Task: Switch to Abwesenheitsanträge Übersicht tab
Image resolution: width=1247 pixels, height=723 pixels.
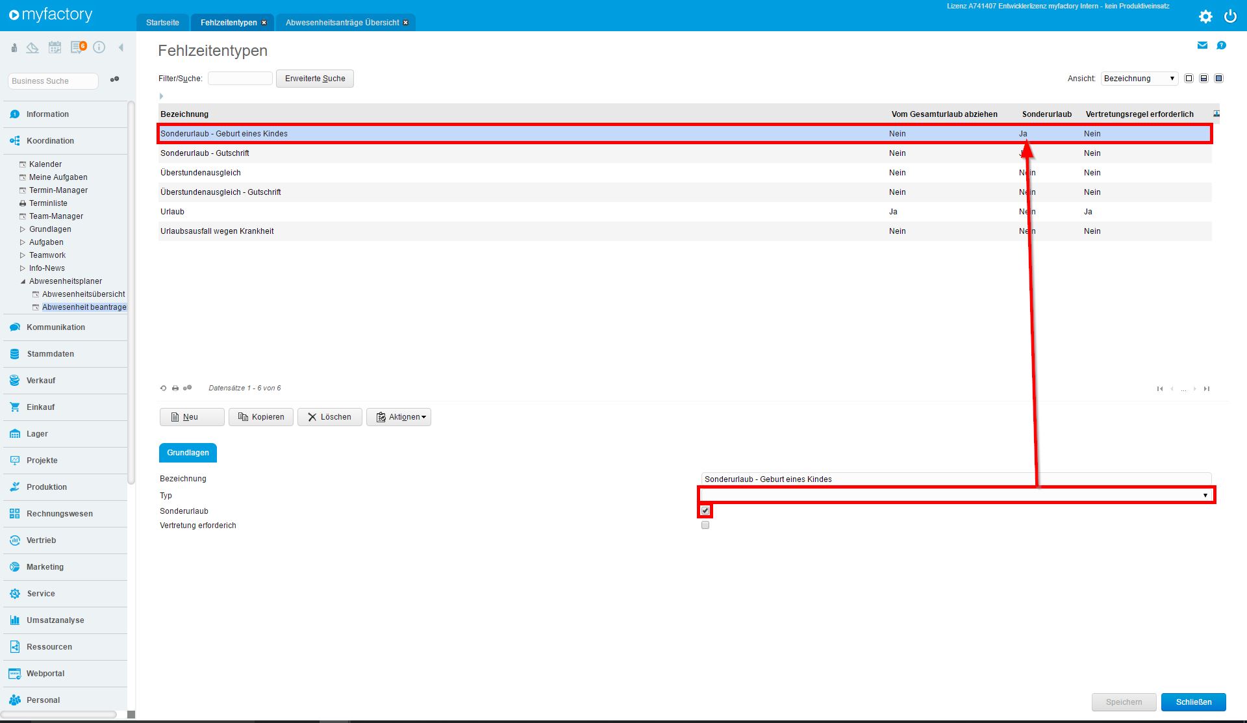Action: pyautogui.click(x=342, y=23)
